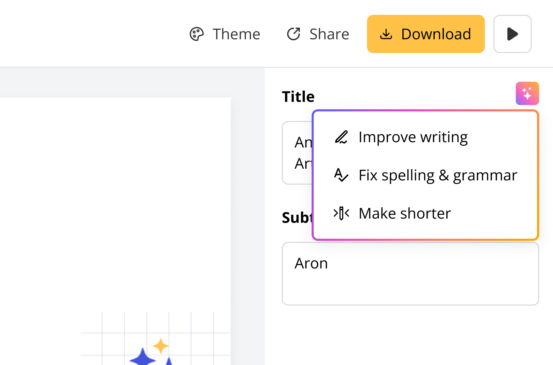
Task: Select the blue star graphic on slide
Action: [143, 357]
